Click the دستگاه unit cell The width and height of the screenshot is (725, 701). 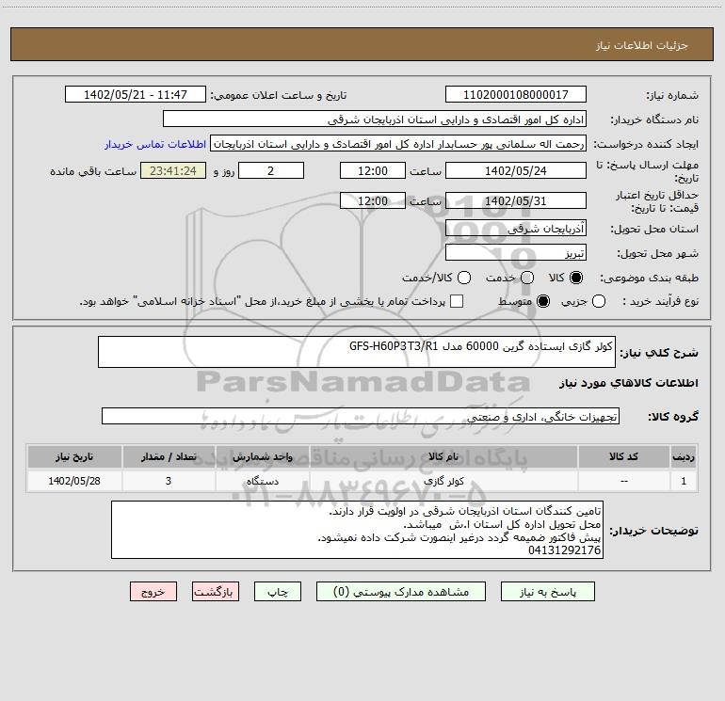tap(262, 481)
